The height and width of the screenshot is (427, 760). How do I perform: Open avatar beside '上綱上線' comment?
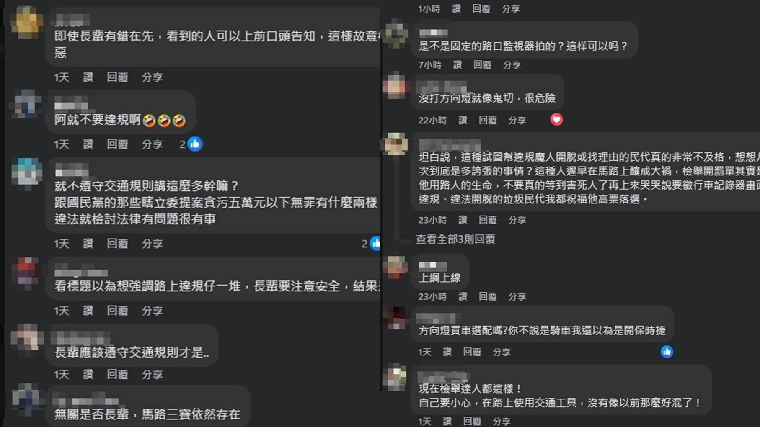[396, 267]
